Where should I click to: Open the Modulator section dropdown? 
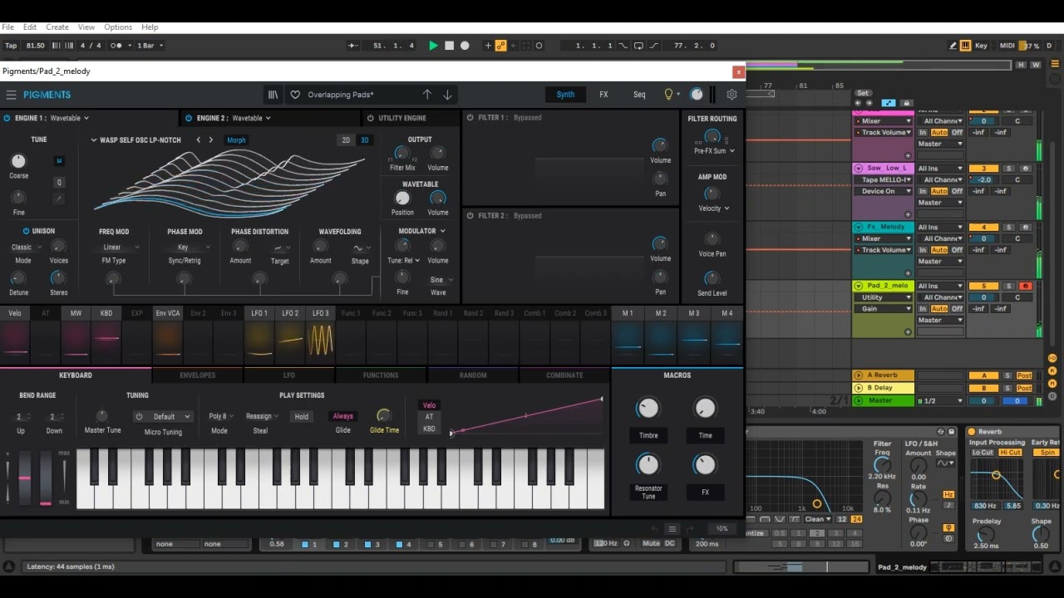[421, 231]
